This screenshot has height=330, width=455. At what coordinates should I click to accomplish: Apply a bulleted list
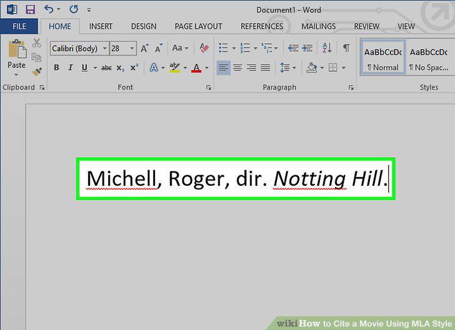click(x=223, y=48)
